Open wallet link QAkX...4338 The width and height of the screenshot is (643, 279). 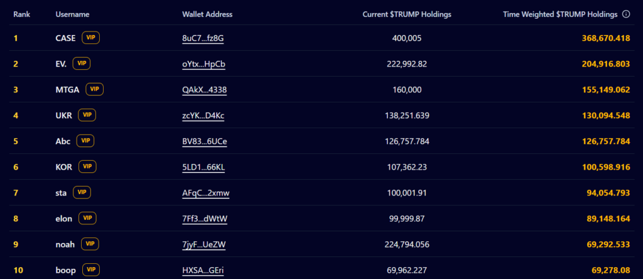(x=204, y=90)
